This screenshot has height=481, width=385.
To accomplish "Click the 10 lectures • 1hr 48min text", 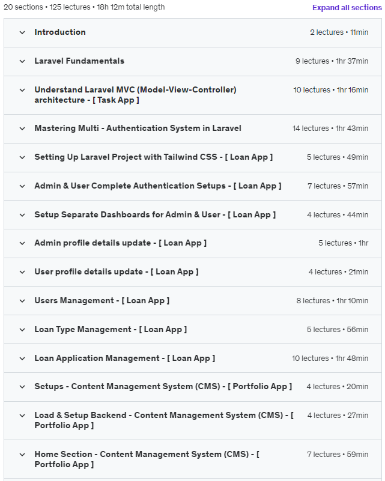I will (330, 358).
